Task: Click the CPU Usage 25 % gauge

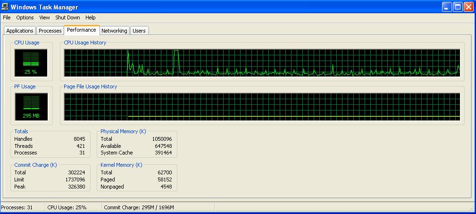Action: (x=31, y=63)
